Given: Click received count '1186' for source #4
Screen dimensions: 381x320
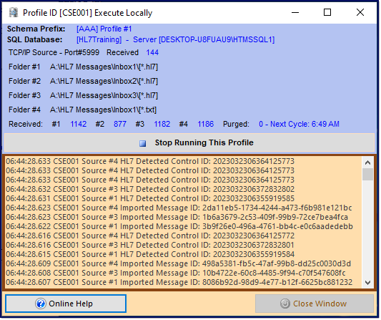Looking at the screenshot, I should click(x=206, y=125).
